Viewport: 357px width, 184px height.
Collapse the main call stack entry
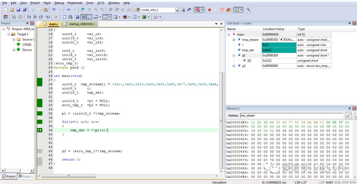tap(229, 35)
